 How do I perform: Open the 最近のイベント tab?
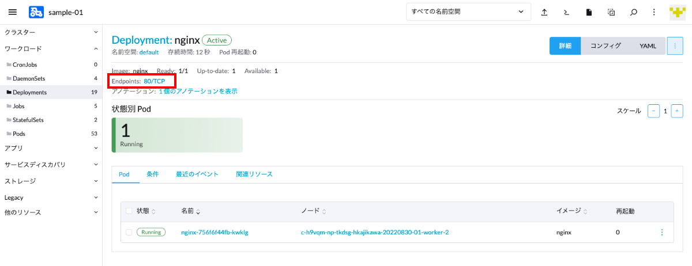click(x=197, y=174)
